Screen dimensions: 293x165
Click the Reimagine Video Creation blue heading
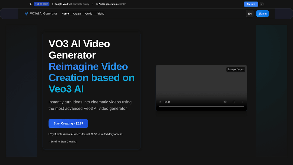(x=91, y=78)
